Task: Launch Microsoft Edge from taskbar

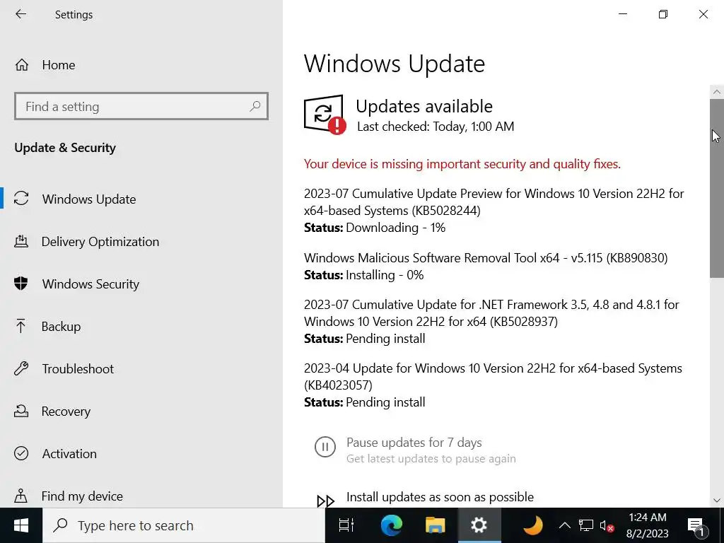Action: pos(391,525)
